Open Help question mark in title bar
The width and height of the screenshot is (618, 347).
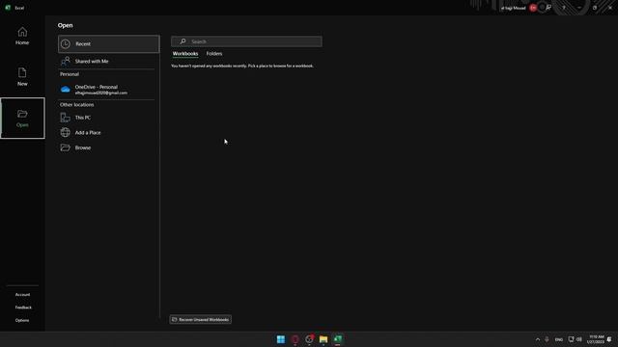click(564, 8)
